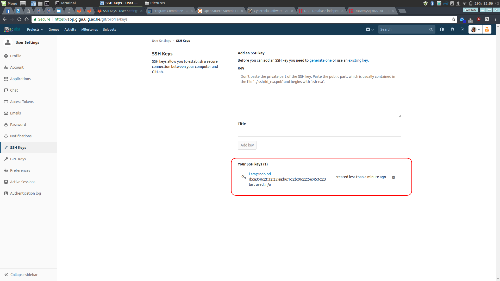Open Account in the settings sidebar
500x281 pixels.
pos(28,67)
